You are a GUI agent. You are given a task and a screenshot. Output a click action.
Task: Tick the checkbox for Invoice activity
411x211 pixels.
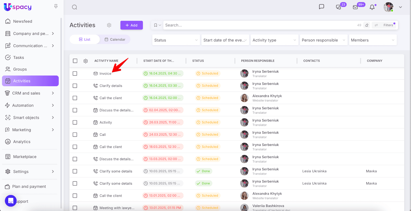tap(75, 74)
